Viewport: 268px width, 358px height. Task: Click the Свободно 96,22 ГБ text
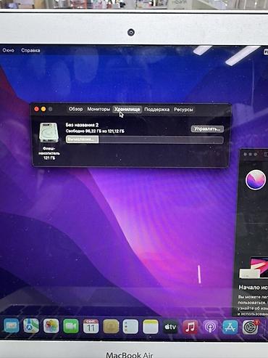pyautogui.click(x=95, y=131)
